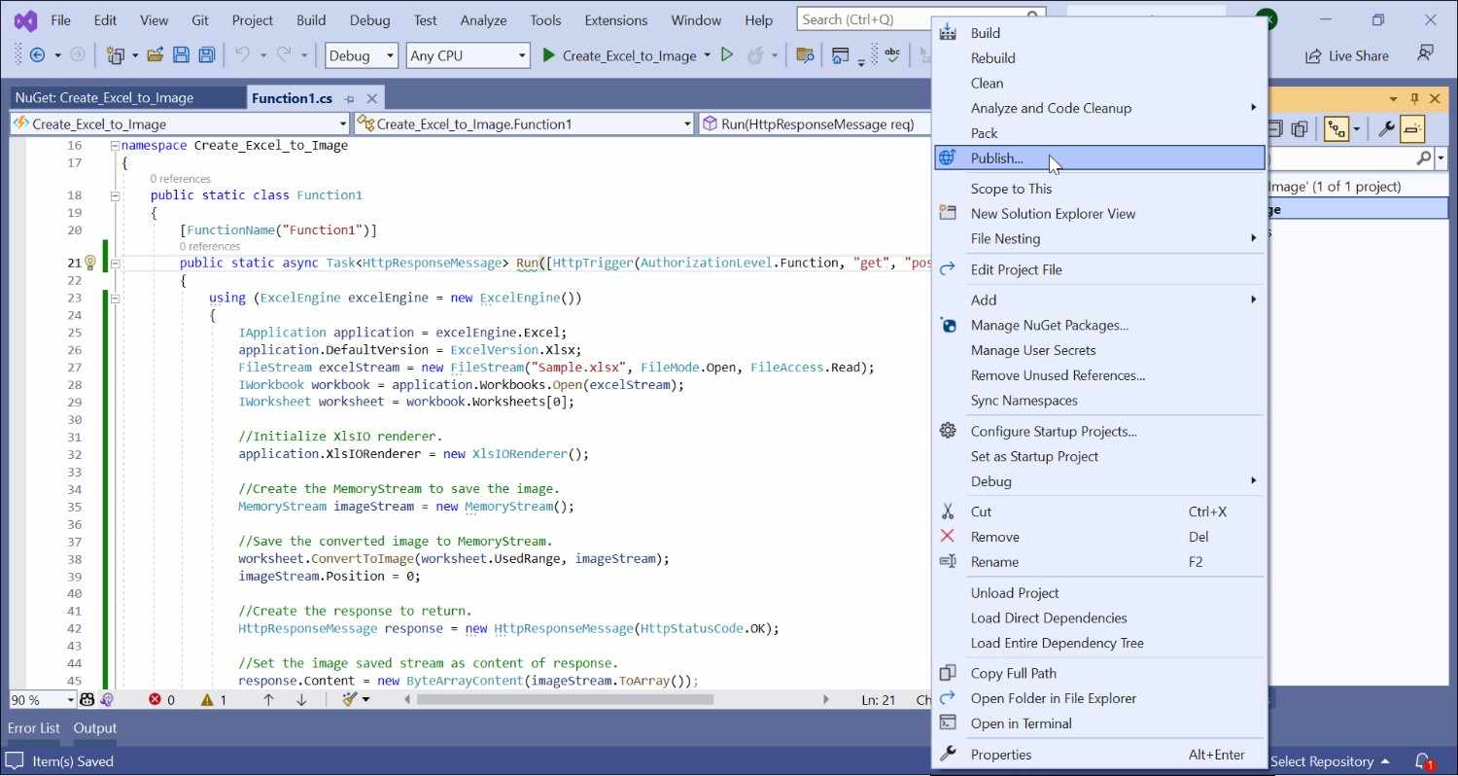Select Rebuild in the context menu
The height and width of the screenshot is (776, 1458).
[1099, 57]
